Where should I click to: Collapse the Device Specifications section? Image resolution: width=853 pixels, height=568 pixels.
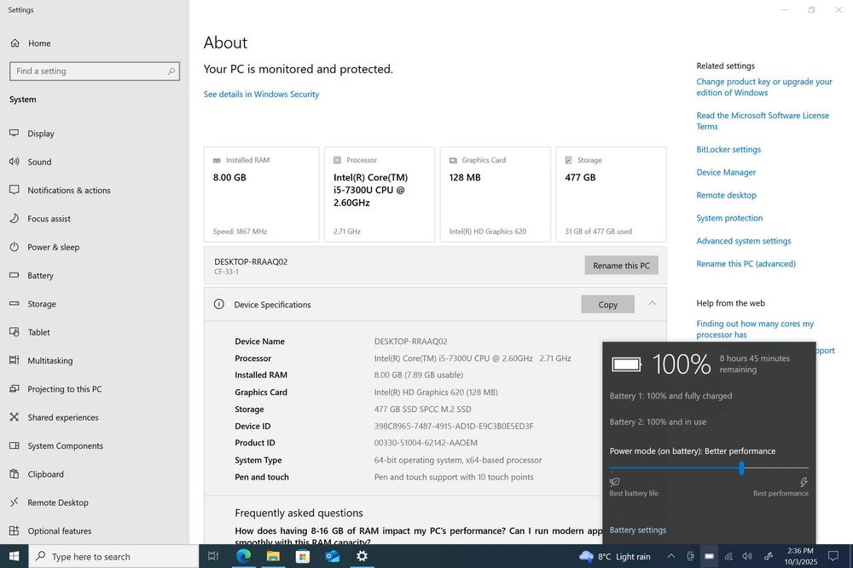pyautogui.click(x=653, y=303)
